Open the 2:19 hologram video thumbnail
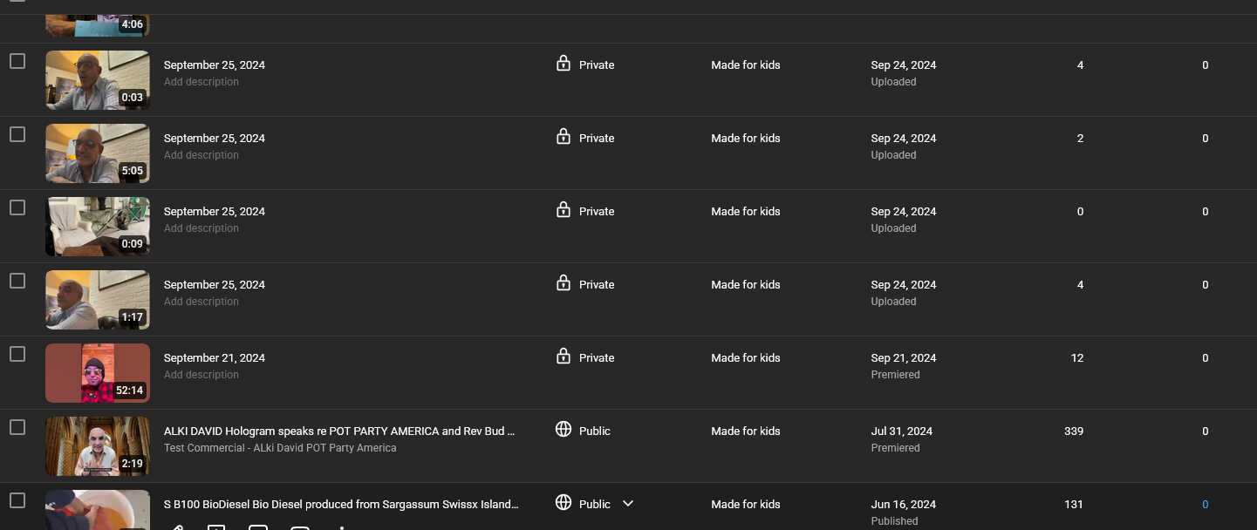This screenshot has height=530, width=1257. 97,445
